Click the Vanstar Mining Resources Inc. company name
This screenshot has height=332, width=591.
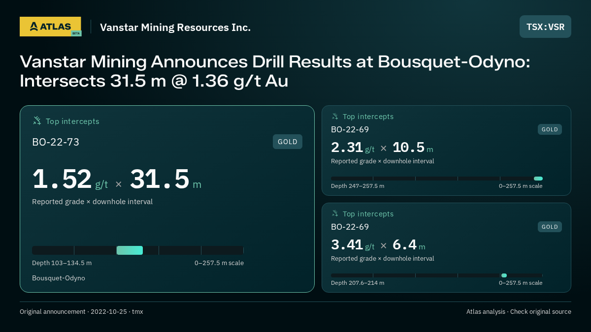[x=175, y=27]
